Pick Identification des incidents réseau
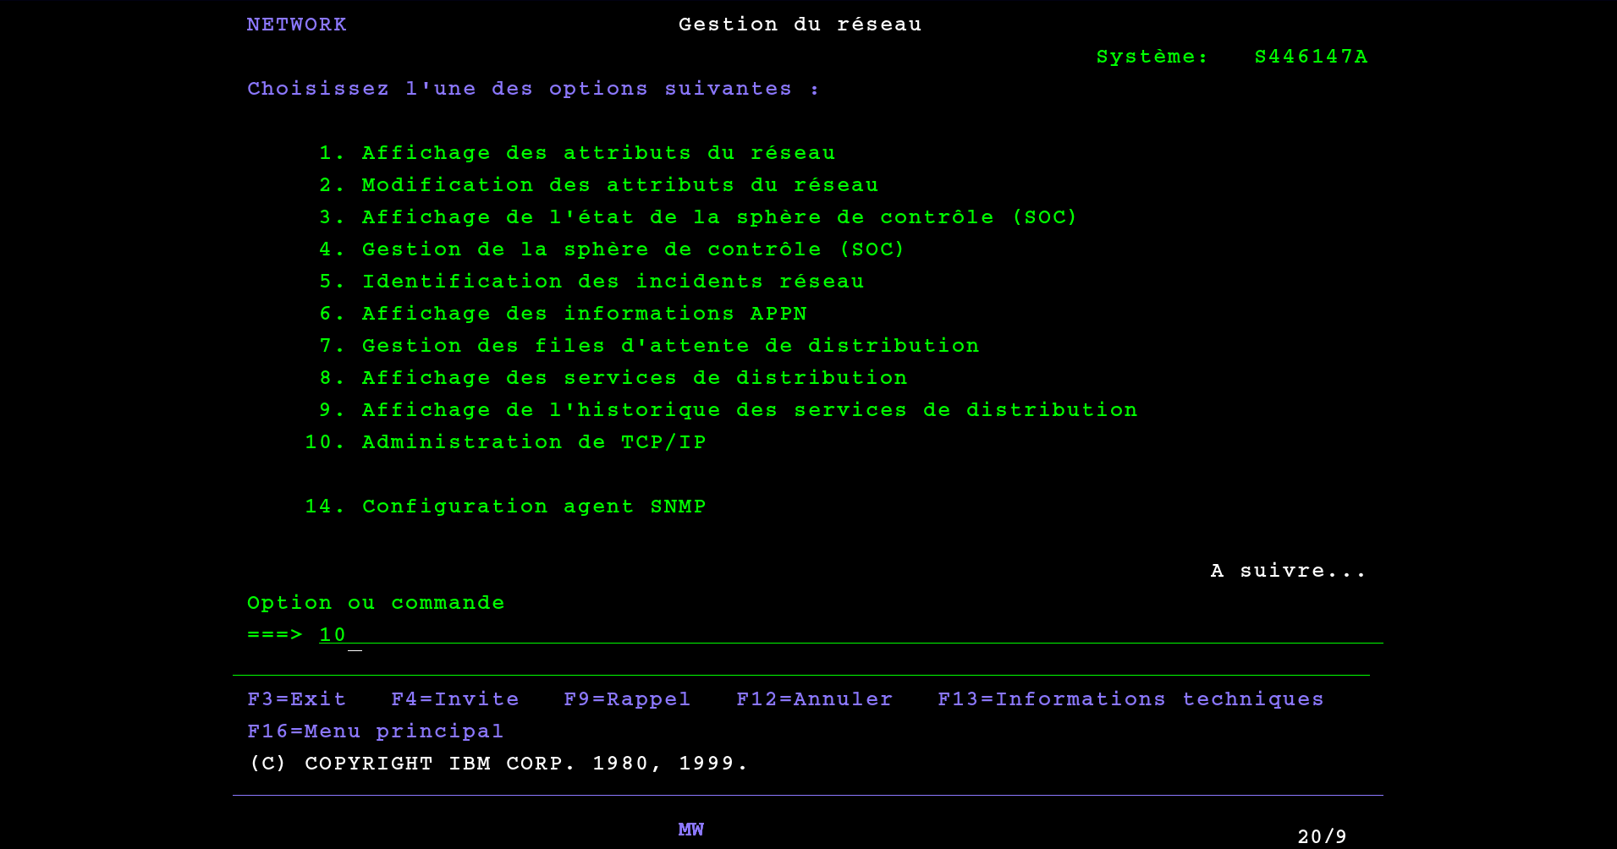Viewport: 1617px width, 849px height. point(612,282)
